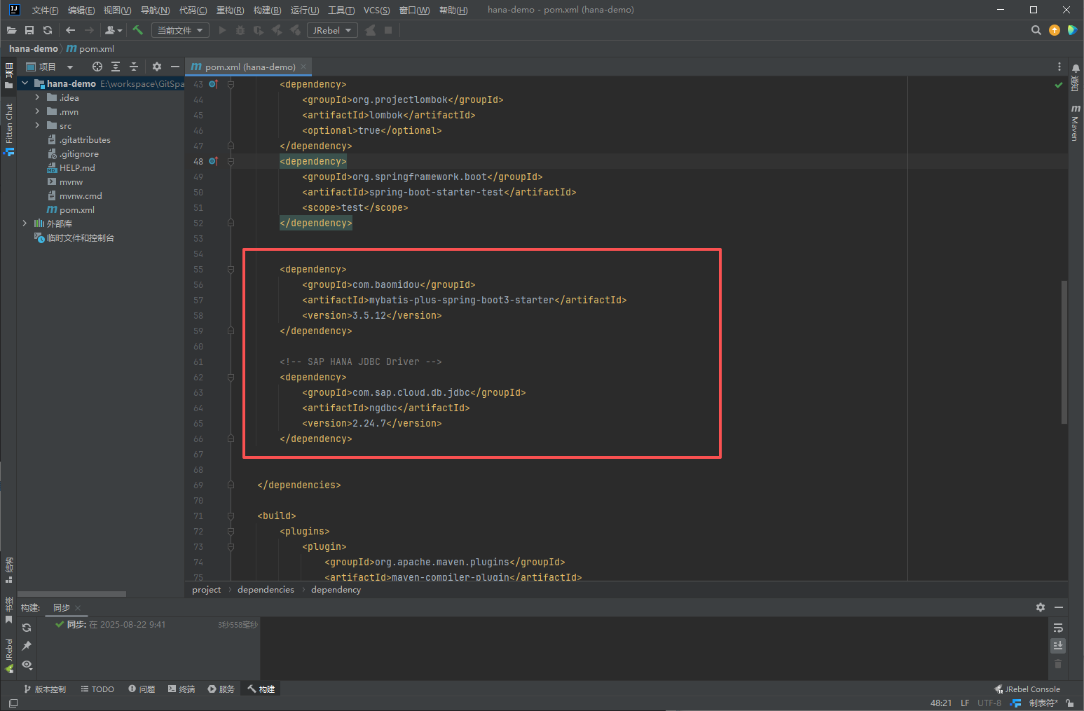The image size is (1084, 711).
Task: Click the editor vertical scrollbar thumb
Action: pyautogui.click(x=1064, y=352)
